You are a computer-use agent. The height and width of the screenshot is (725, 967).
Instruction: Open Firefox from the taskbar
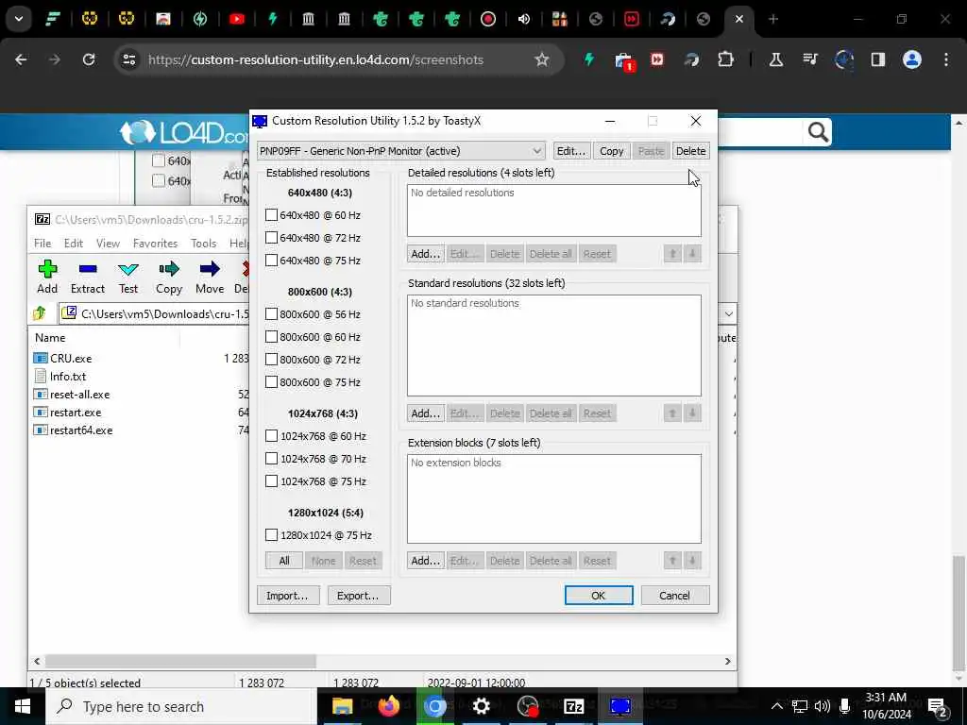[388, 706]
